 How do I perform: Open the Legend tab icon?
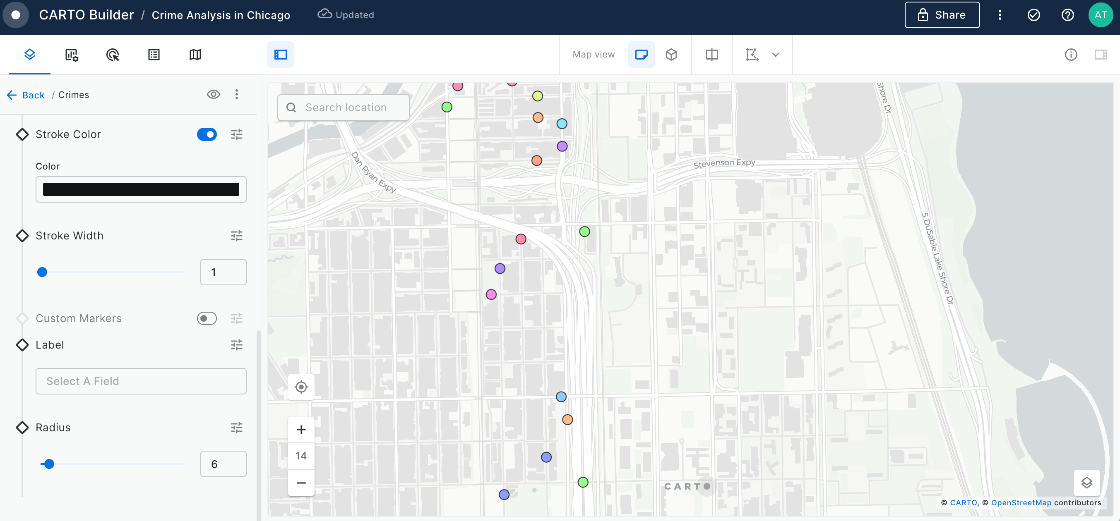[x=154, y=55]
